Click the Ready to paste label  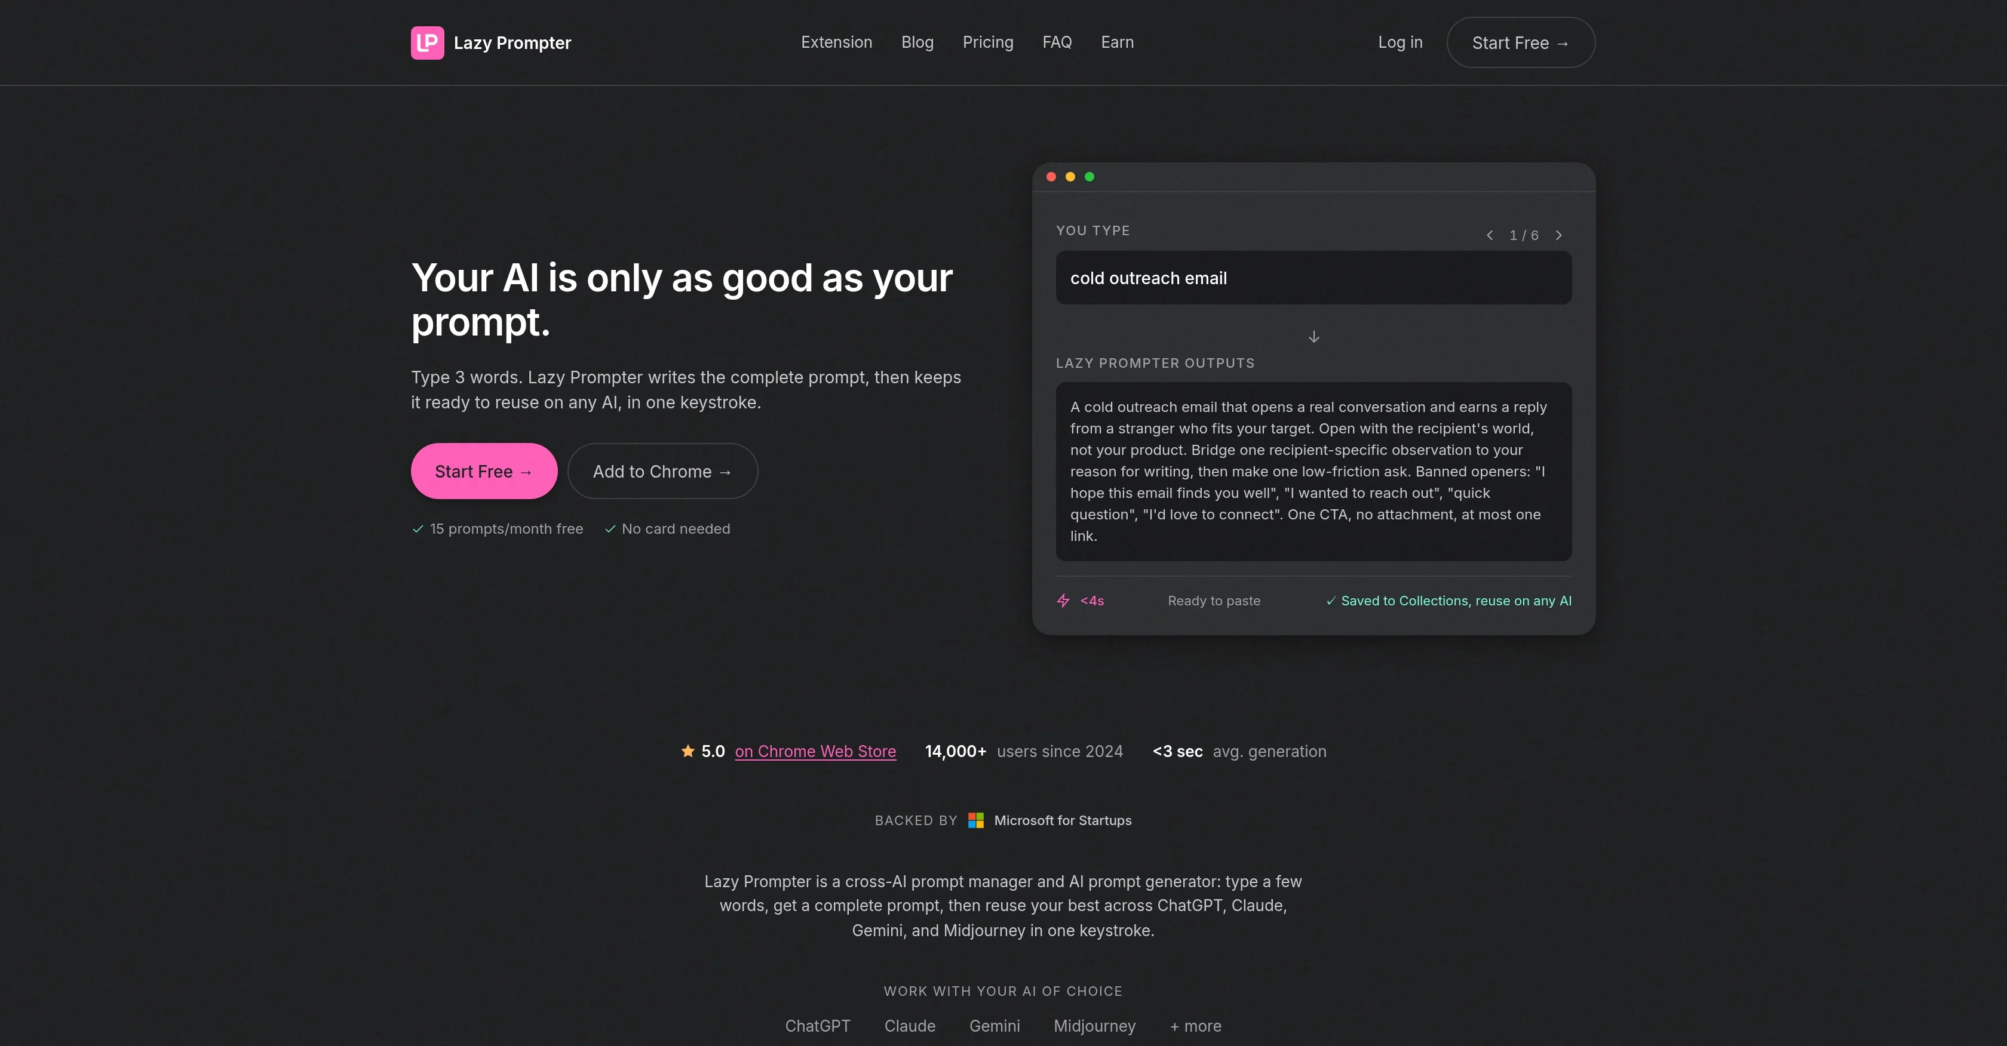1213,601
